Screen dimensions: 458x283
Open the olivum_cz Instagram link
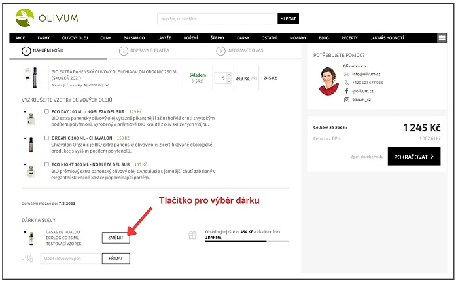361,100
